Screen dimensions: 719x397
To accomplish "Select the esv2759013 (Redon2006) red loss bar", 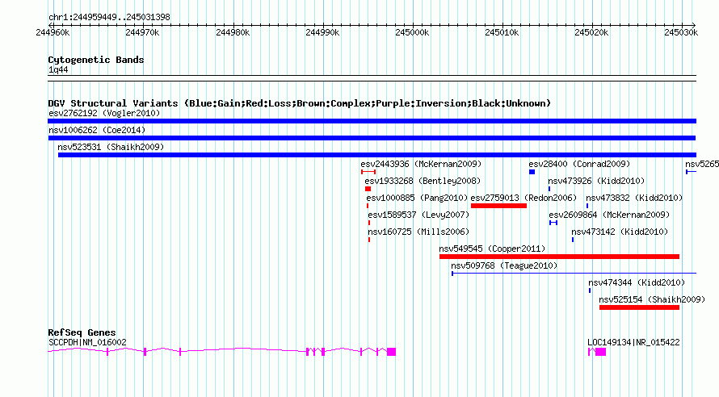I will point(498,206).
